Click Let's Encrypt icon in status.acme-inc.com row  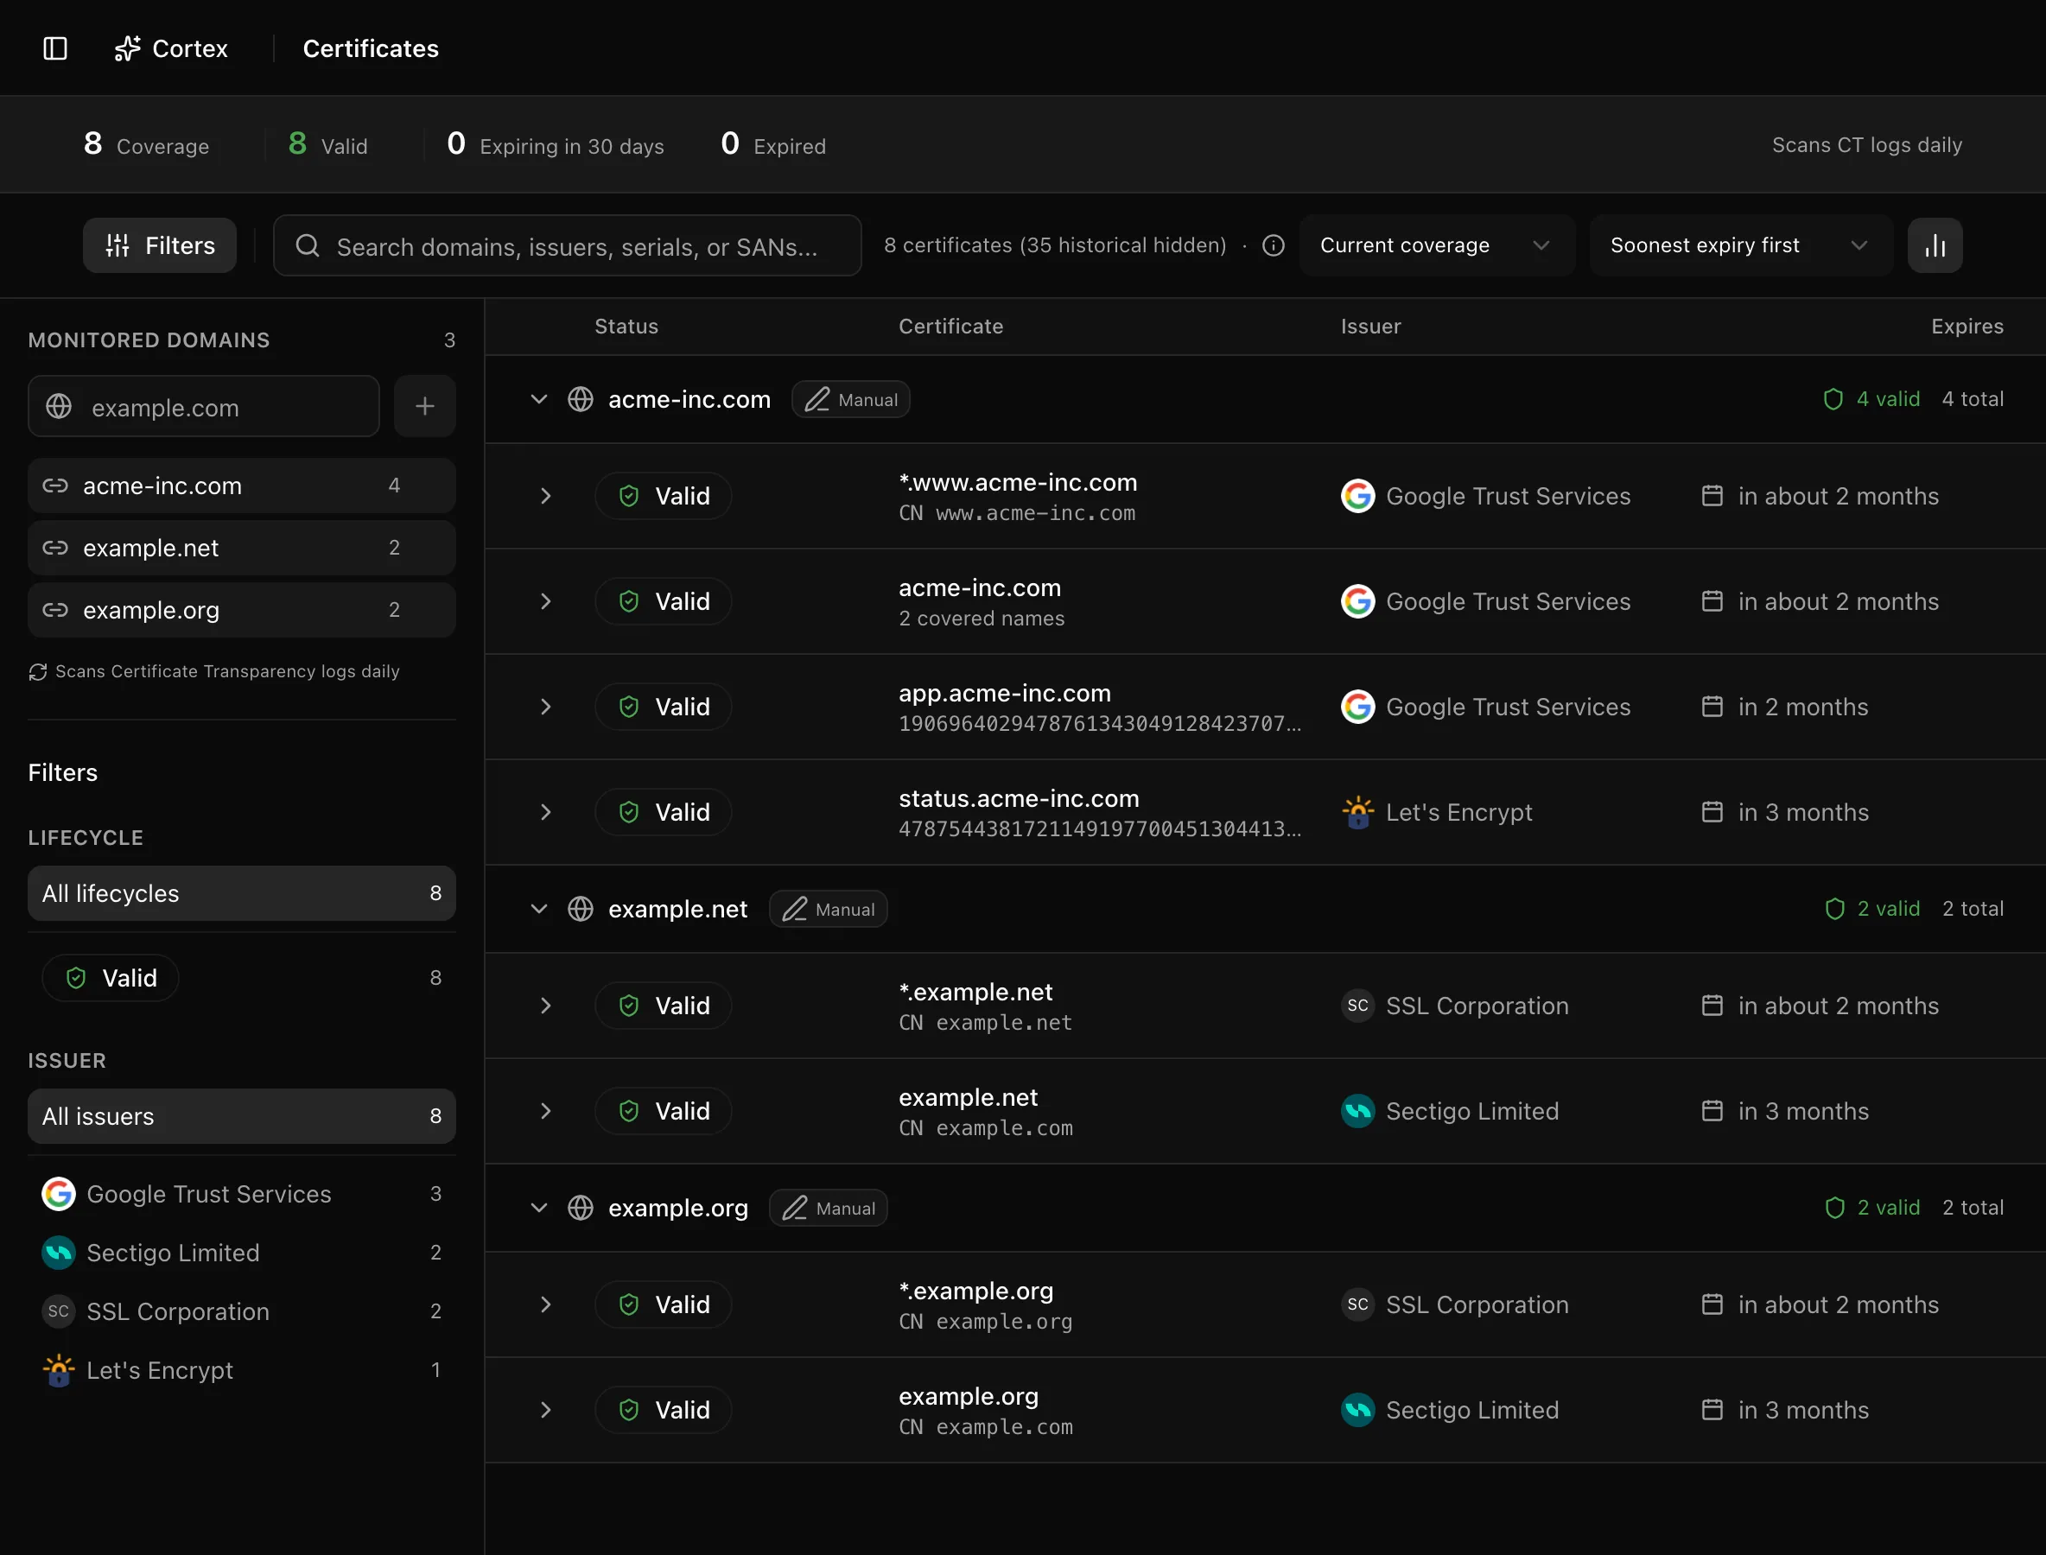coord(1357,813)
